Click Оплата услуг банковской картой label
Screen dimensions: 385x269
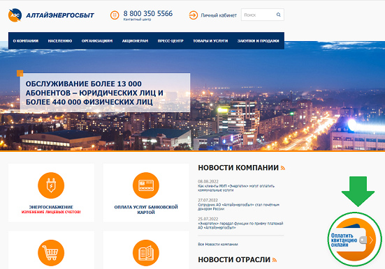(x=146, y=210)
